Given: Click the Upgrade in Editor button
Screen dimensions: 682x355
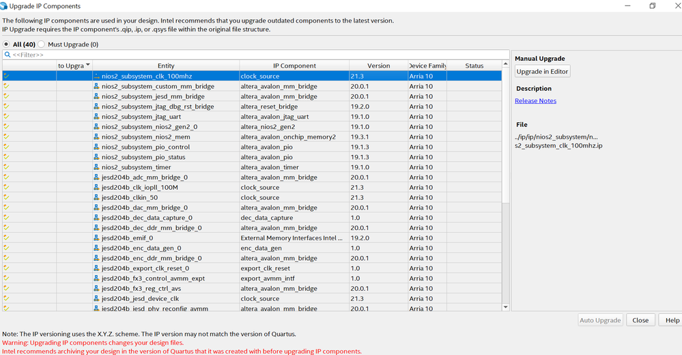Looking at the screenshot, I should coord(542,72).
